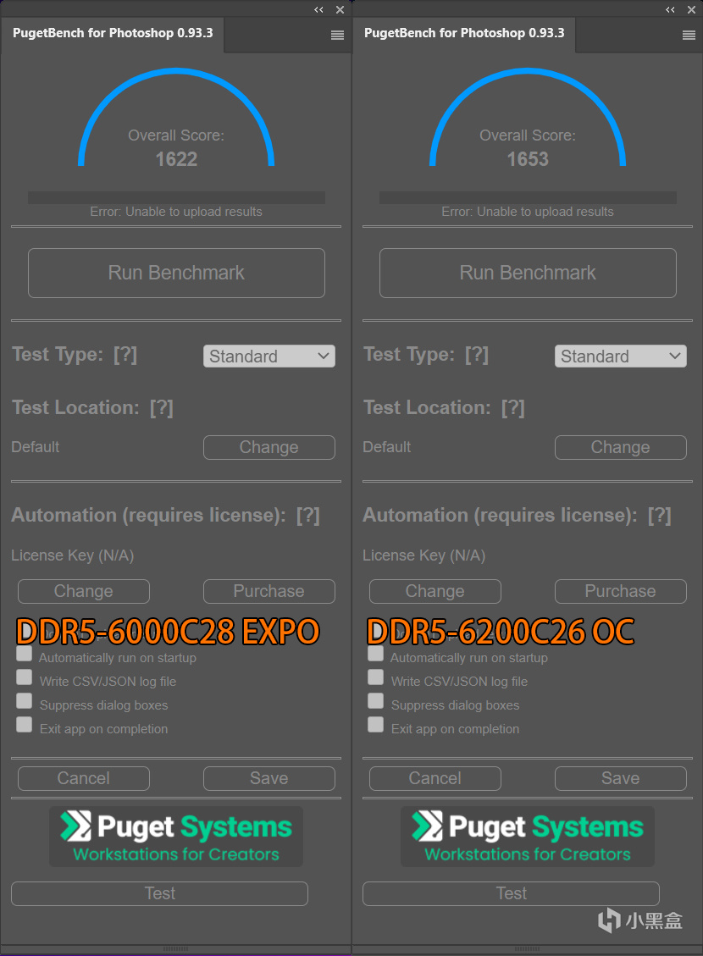Click Run Benchmark in right panel
The height and width of the screenshot is (956, 703).
(x=528, y=274)
